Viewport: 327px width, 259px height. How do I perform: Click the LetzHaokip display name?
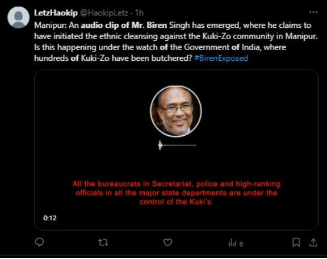[56, 13]
